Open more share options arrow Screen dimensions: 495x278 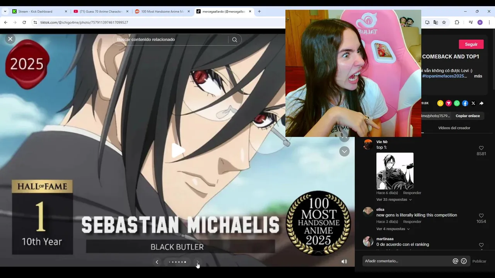[x=481, y=103]
